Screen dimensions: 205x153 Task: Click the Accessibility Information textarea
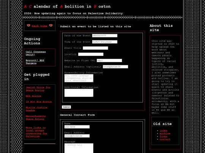point(79,78)
